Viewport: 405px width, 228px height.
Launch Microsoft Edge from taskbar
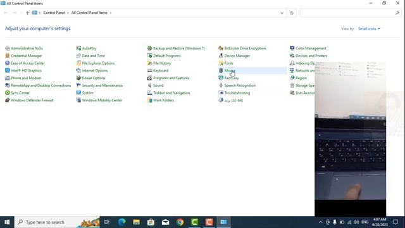point(121,222)
